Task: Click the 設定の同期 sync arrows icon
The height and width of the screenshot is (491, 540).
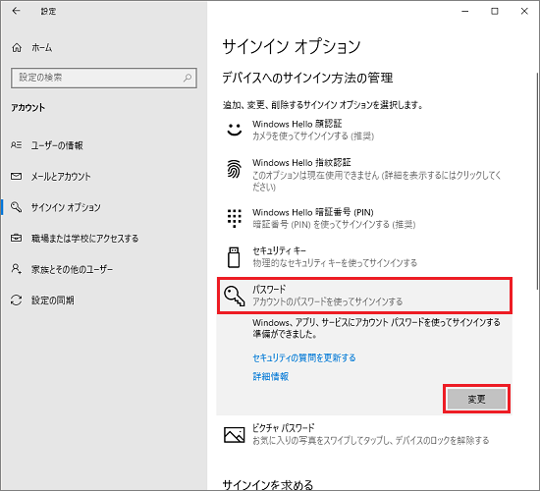Action: [x=16, y=300]
